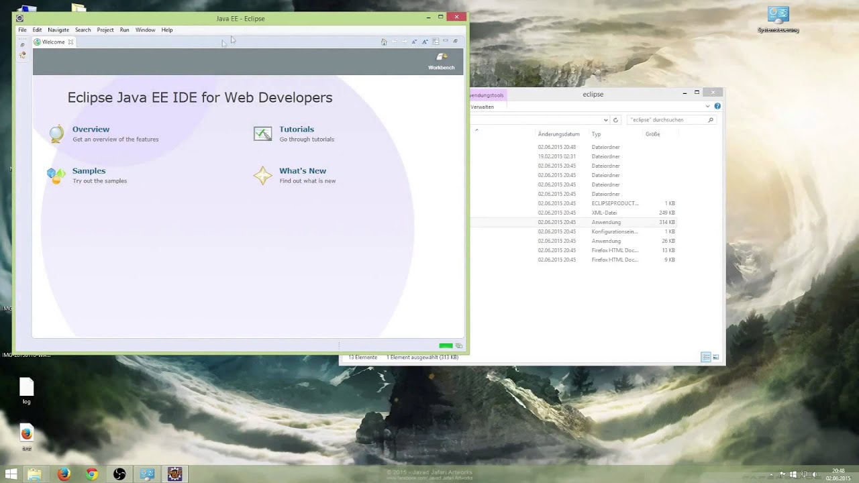
Task: Click the Workbench label
Action: (x=442, y=67)
